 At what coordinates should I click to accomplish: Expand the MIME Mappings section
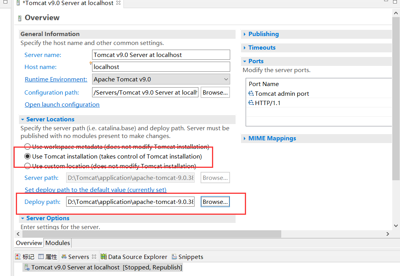[x=244, y=138]
